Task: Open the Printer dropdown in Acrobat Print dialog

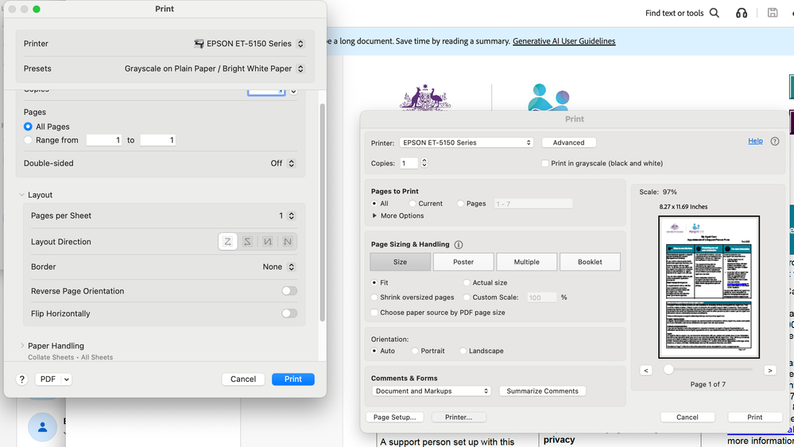Action: (x=466, y=142)
